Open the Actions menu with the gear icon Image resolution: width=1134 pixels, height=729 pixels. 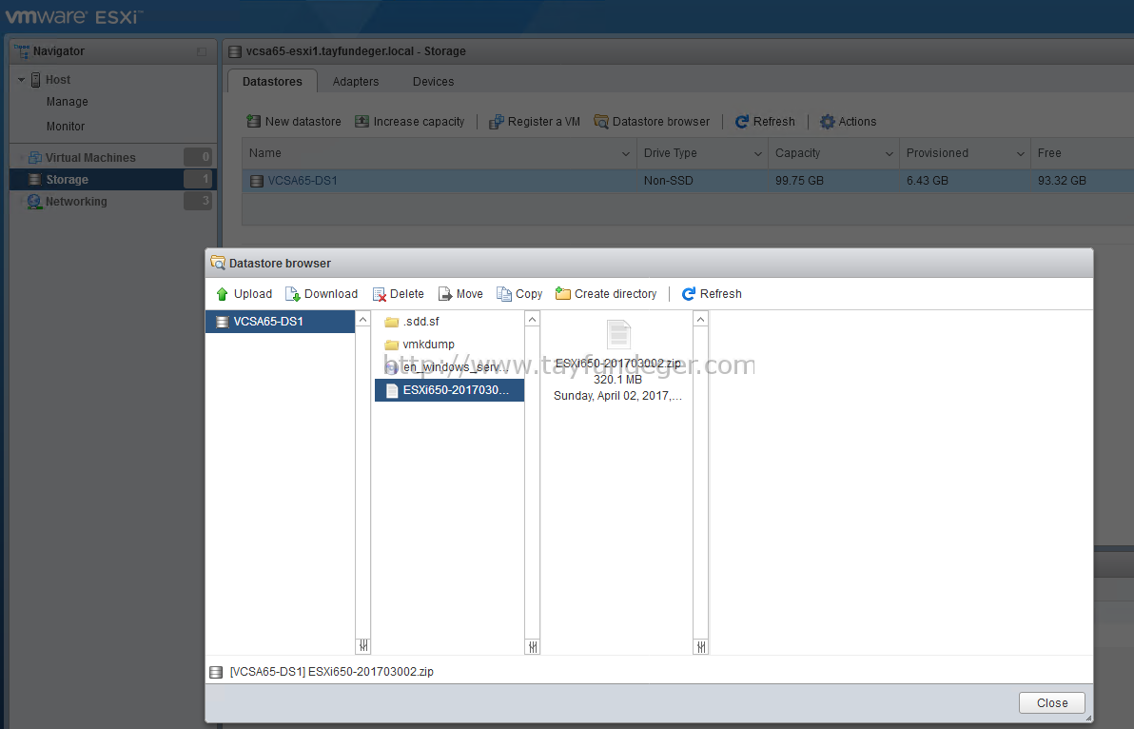849,122
